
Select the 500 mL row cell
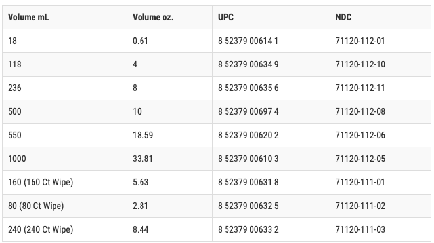tap(65, 111)
